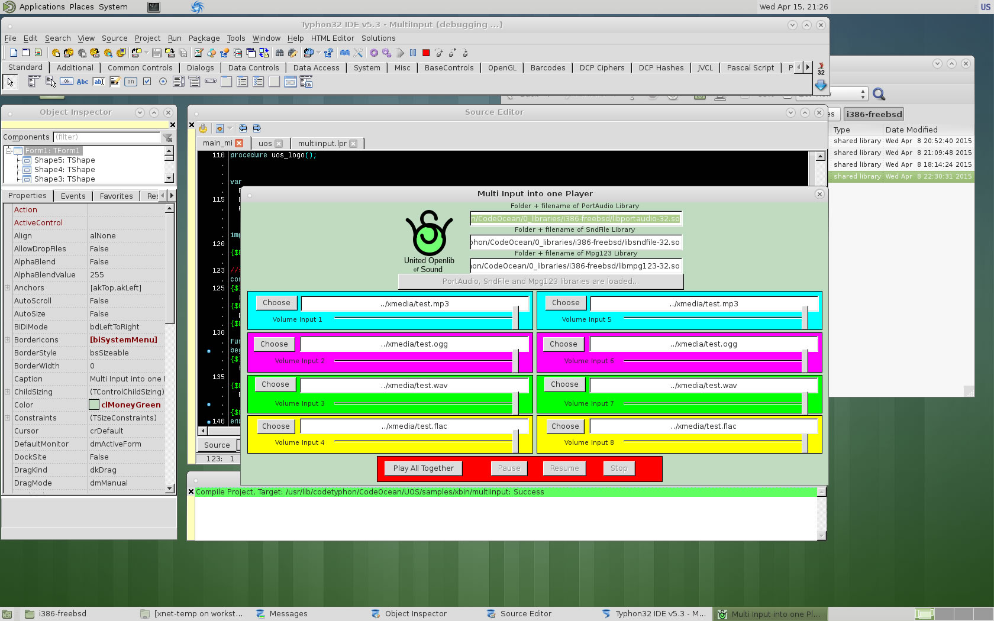Expand the BorderIcons property

(x=8, y=340)
